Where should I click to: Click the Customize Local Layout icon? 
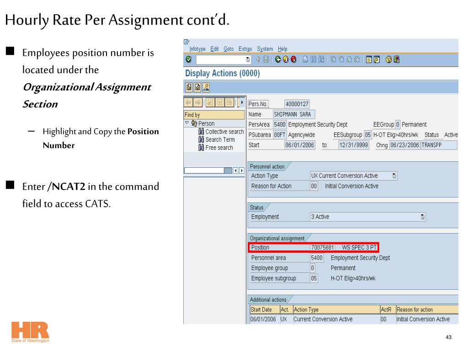point(397,59)
